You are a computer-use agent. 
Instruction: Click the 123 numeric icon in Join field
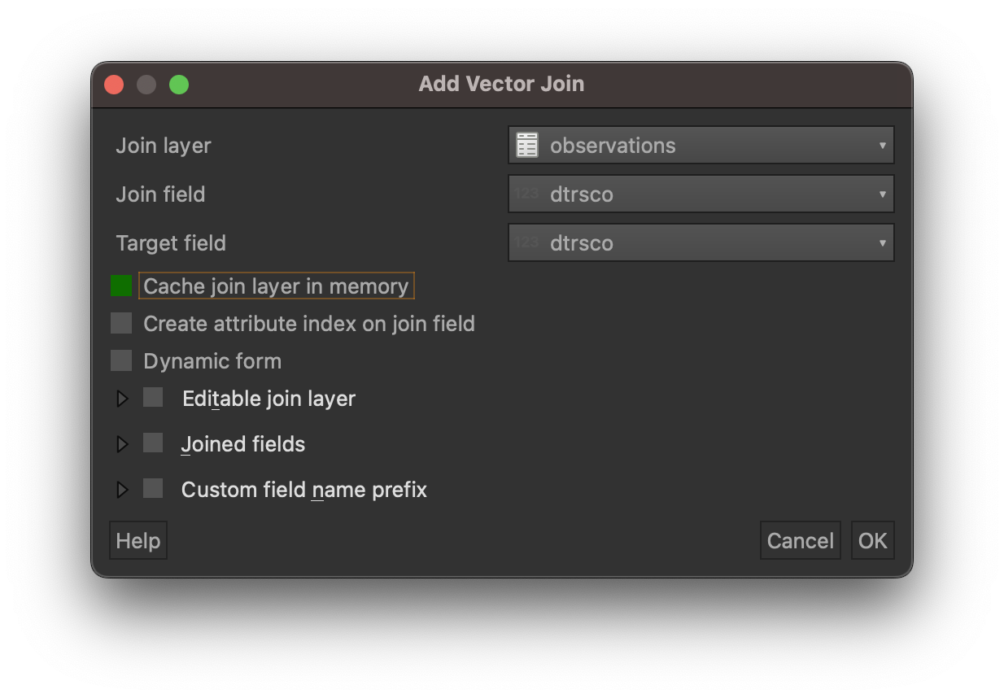pos(527,194)
